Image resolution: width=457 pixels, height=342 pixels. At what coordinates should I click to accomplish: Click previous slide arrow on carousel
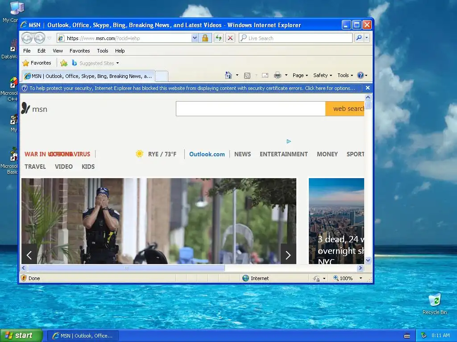[x=29, y=255]
